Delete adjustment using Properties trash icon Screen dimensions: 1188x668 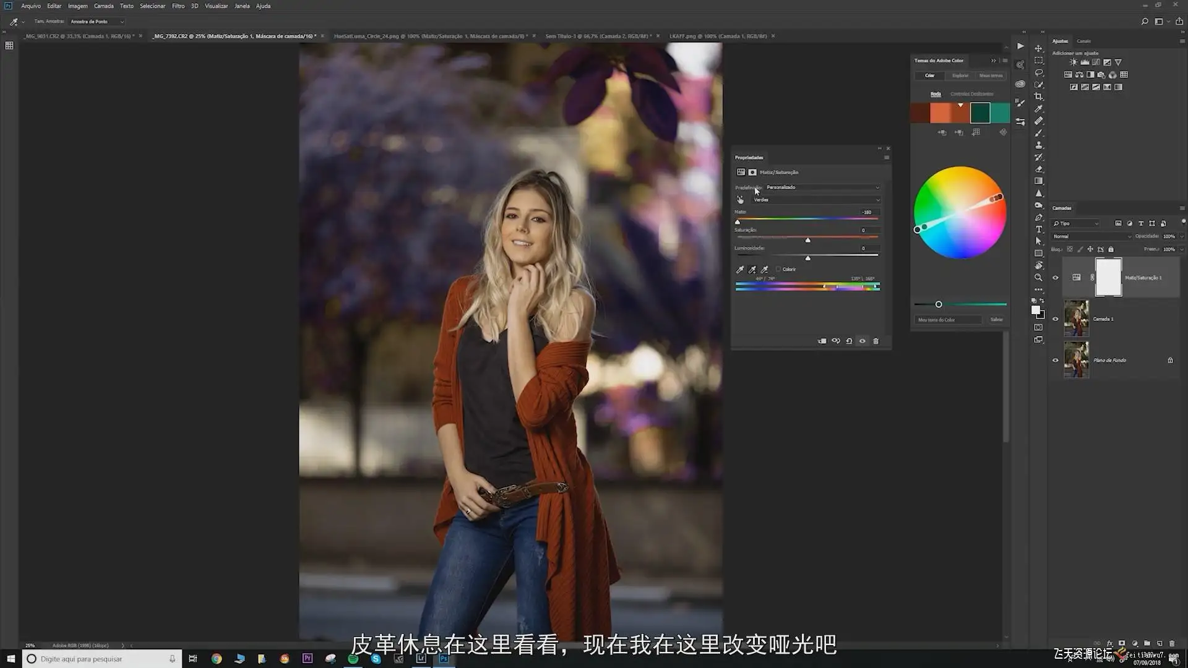click(x=876, y=341)
